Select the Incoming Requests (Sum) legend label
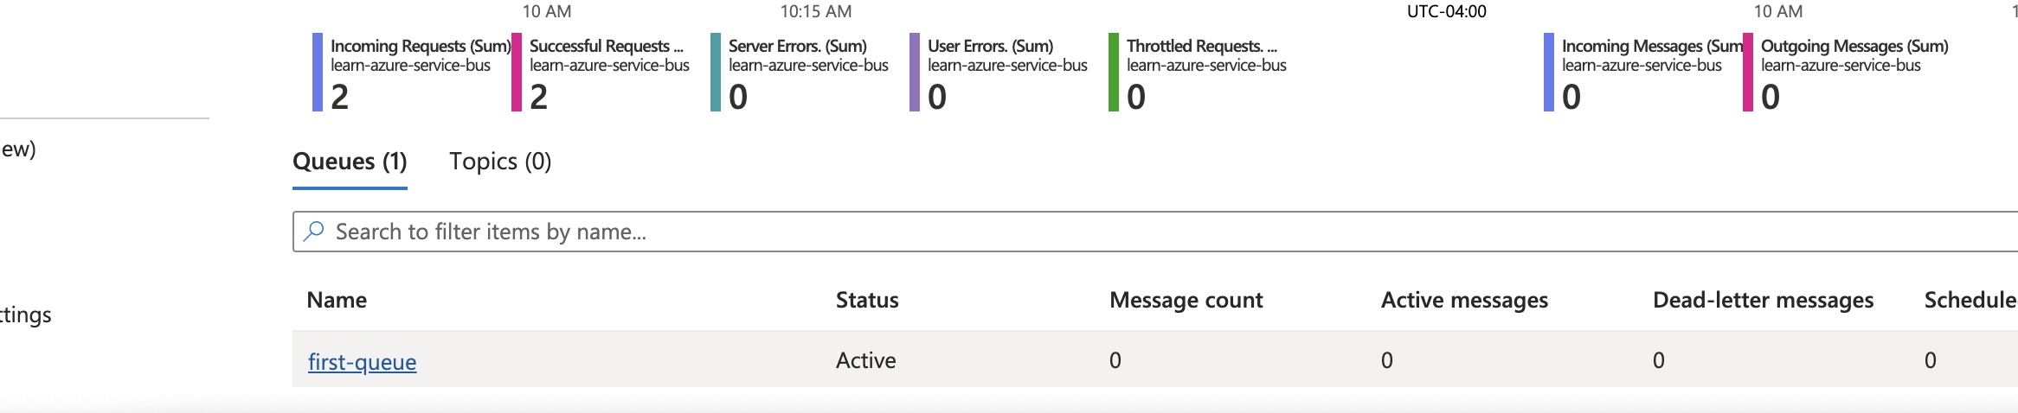Screen dimensions: 2018x413 pos(420,46)
